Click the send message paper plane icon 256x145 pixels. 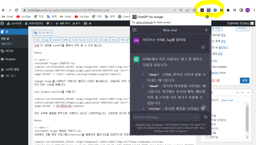click(196, 117)
